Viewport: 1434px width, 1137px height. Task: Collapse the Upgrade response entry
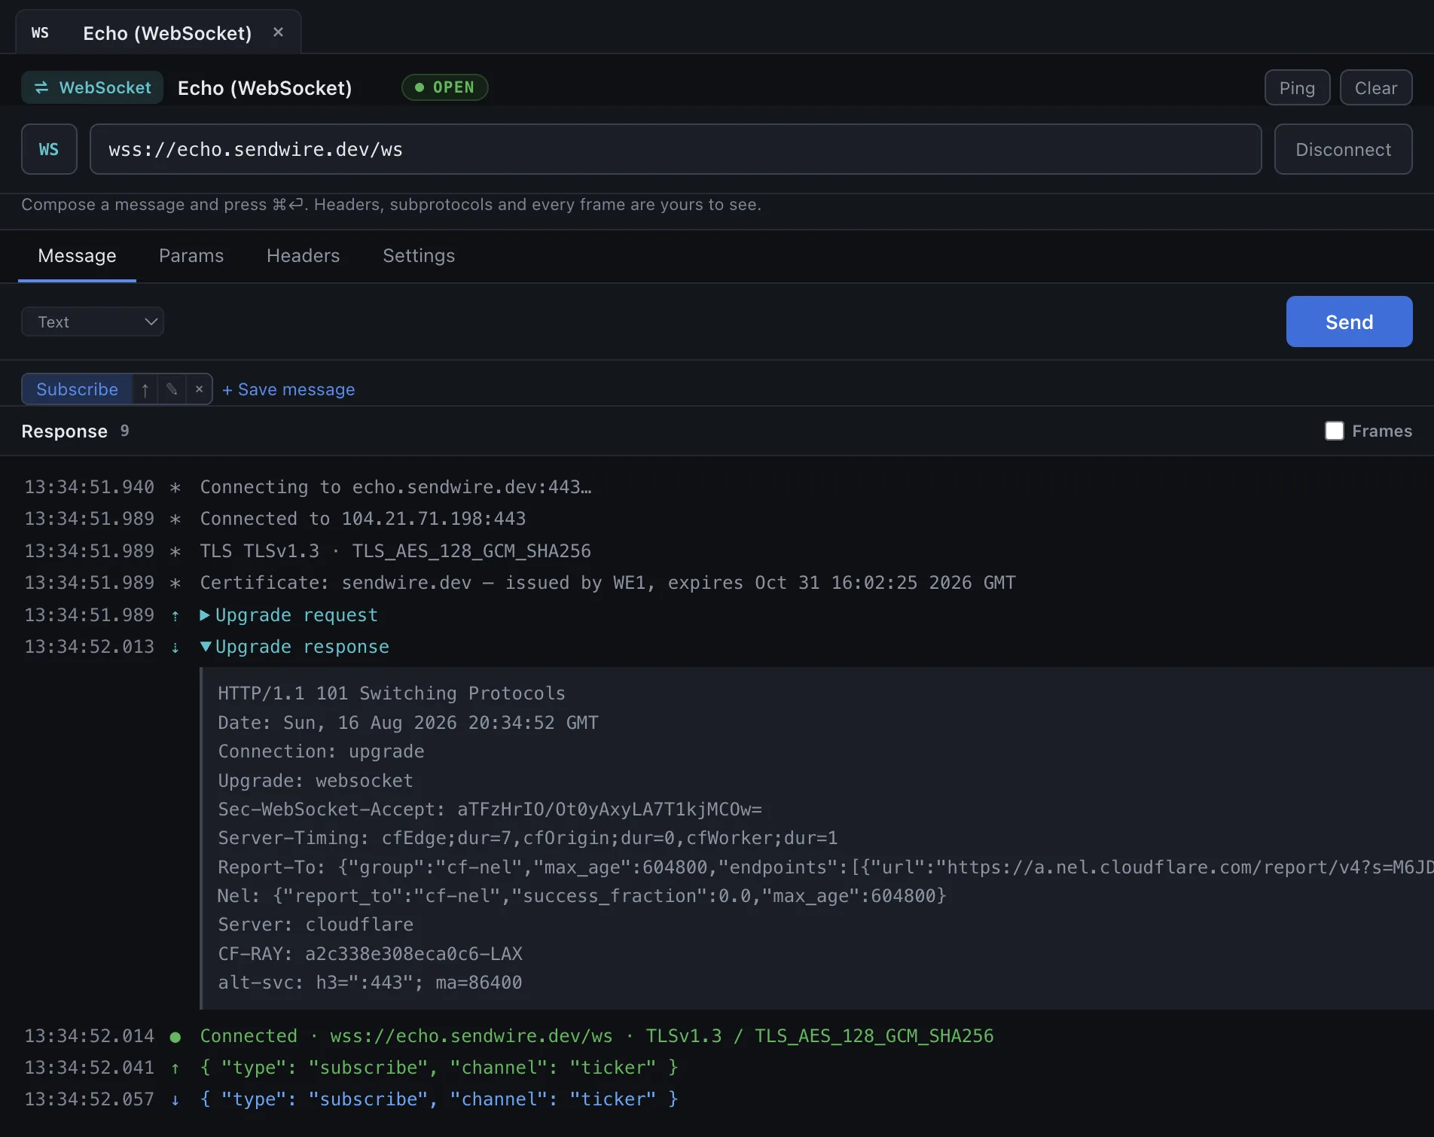(294, 647)
